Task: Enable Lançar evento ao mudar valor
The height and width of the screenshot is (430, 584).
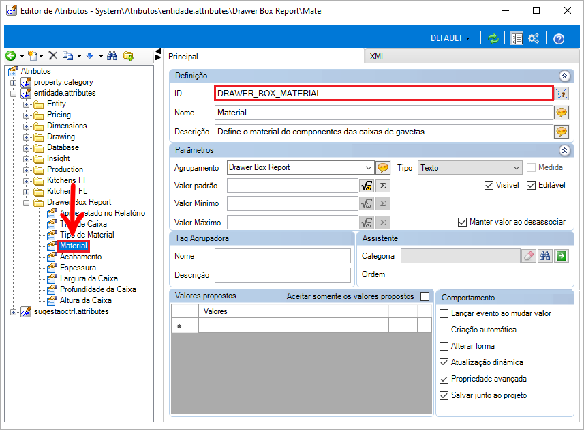Action: pos(444,313)
